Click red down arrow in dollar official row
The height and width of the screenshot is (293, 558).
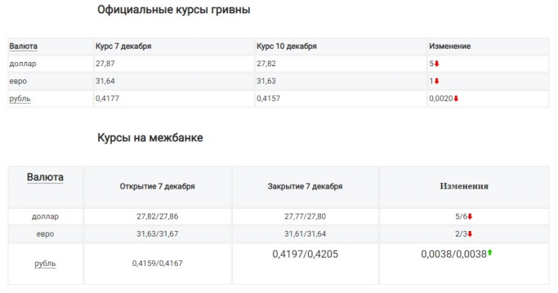click(437, 64)
